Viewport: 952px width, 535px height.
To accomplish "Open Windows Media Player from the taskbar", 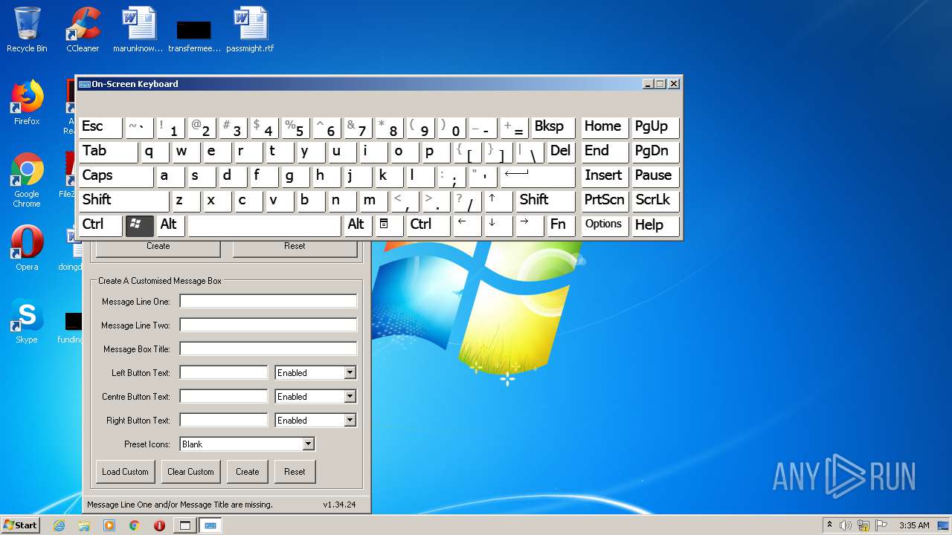I will point(109,525).
